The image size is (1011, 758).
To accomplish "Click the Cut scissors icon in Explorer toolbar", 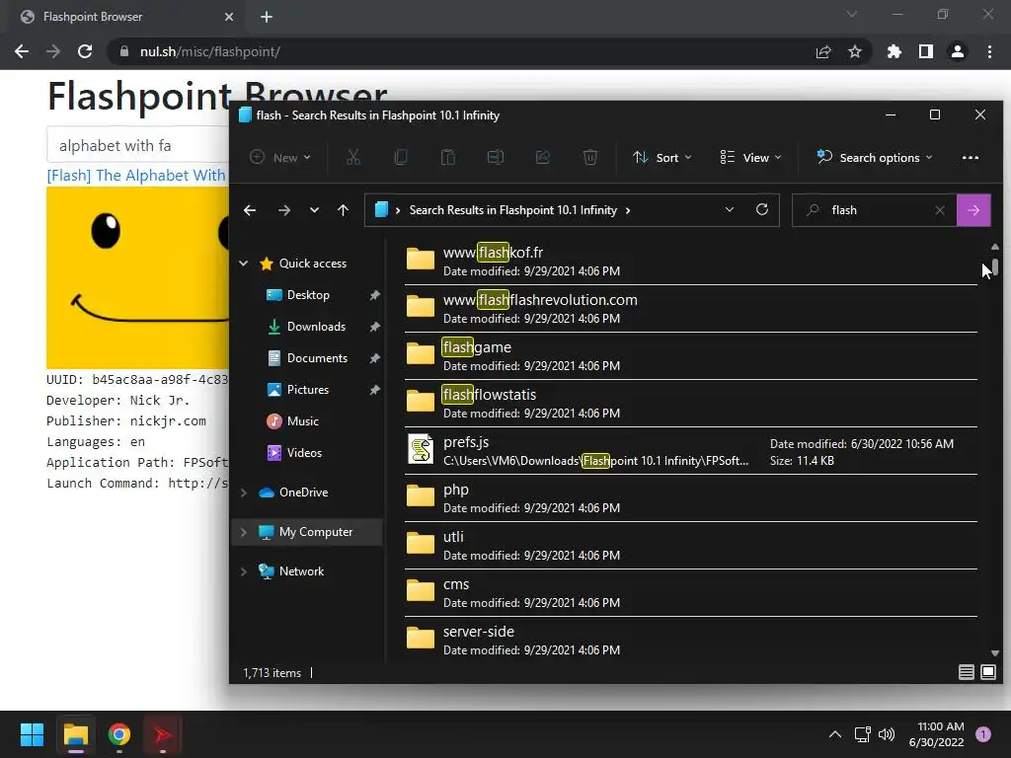I will pyautogui.click(x=353, y=157).
